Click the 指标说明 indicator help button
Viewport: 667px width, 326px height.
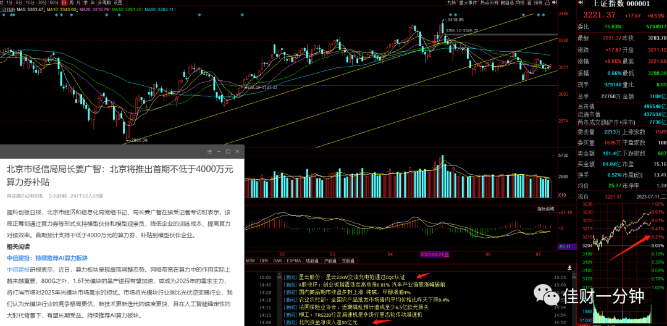[x=545, y=209]
